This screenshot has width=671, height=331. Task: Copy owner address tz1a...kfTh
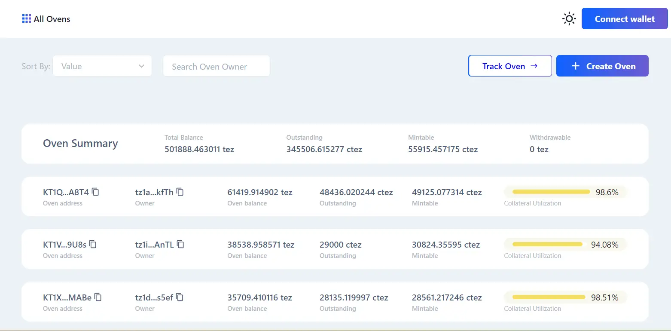pyautogui.click(x=180, y=192)
